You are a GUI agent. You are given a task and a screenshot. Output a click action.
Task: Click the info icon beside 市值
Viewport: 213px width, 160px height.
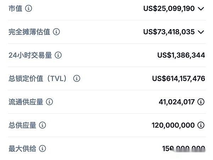click(x=28, y=9)
